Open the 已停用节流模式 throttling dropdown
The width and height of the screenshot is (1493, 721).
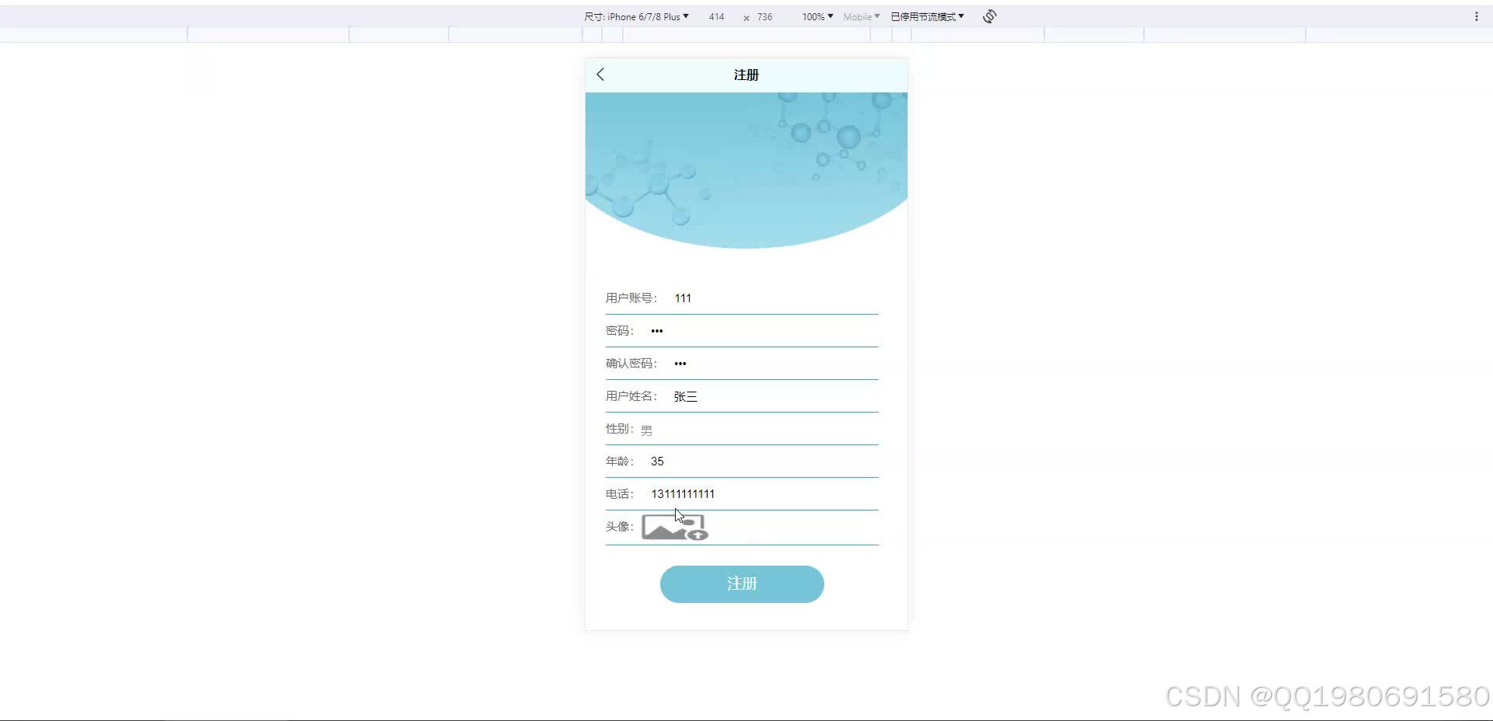(x=926, y=16)
